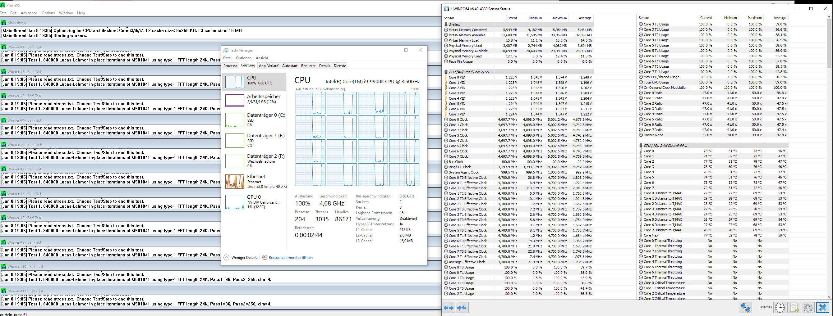Click the Sensor column header in left HWiNFO pane
The image size is (833, 316).
pyautogui.click(x=468, y=18)
